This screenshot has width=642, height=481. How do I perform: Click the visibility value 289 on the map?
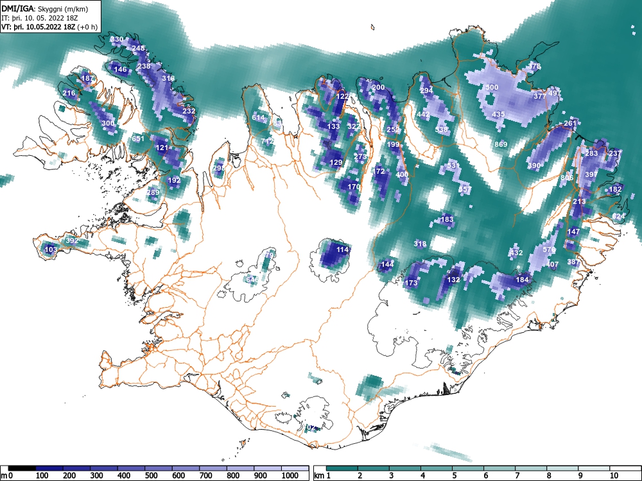[x=153, y=192]
